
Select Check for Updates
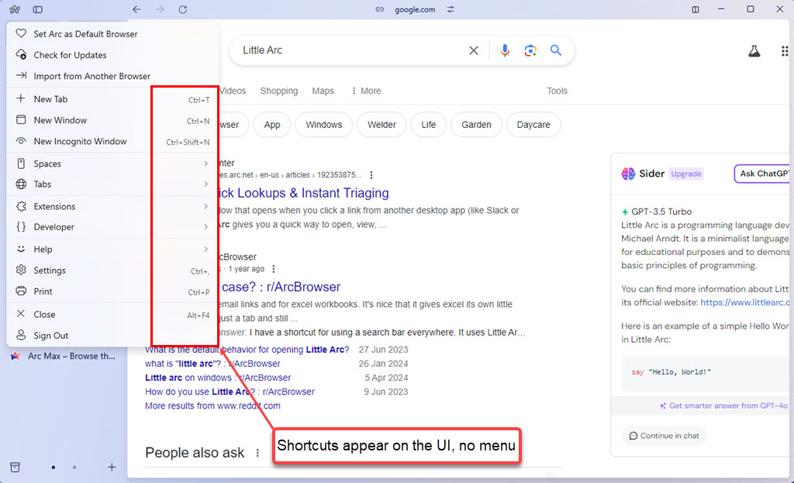pyautogui.click(x=113, y=55)
